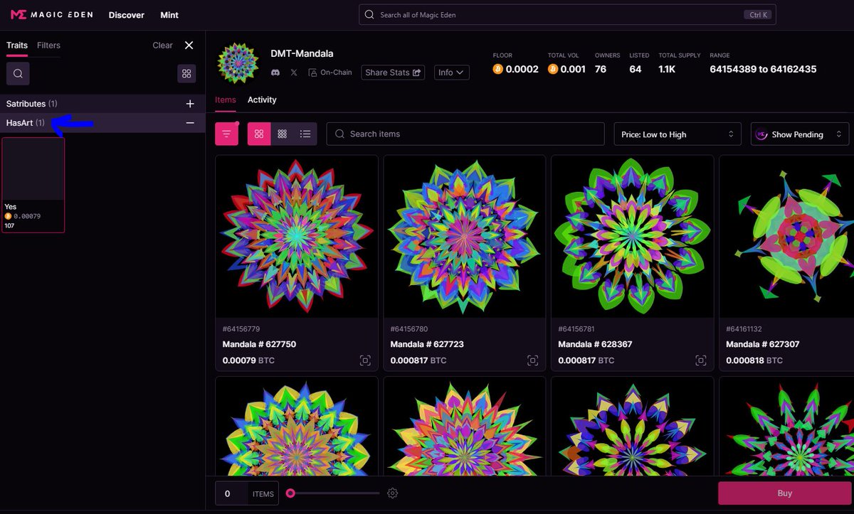Switch to list view
The width and height of the screenshot is (854, 514).
[x=305, y=134]
